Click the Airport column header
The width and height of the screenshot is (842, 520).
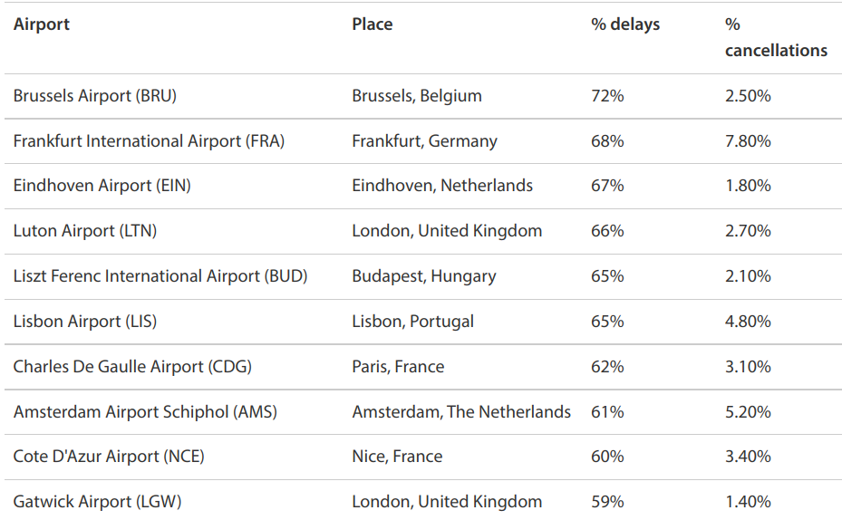pos(42,24)
